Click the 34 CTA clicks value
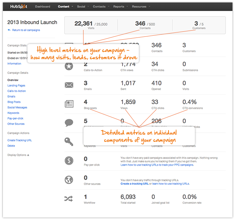 155,64
